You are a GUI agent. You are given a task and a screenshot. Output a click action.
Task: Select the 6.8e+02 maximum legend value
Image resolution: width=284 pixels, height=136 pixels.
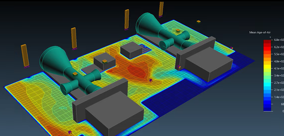278,39
